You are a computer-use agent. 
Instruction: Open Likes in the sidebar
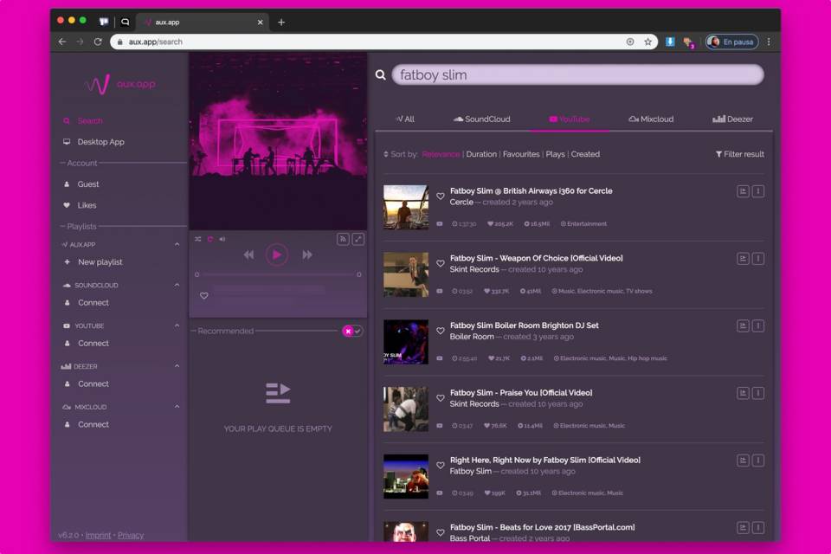click(80, 205)
